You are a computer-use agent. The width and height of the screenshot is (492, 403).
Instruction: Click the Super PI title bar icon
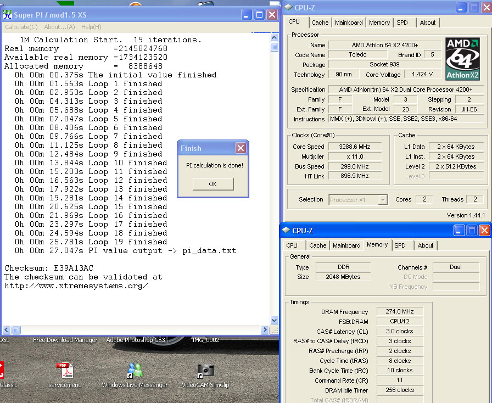coord(8,14)
